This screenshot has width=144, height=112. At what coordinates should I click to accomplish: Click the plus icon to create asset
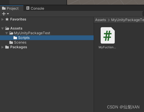(4, 14)
